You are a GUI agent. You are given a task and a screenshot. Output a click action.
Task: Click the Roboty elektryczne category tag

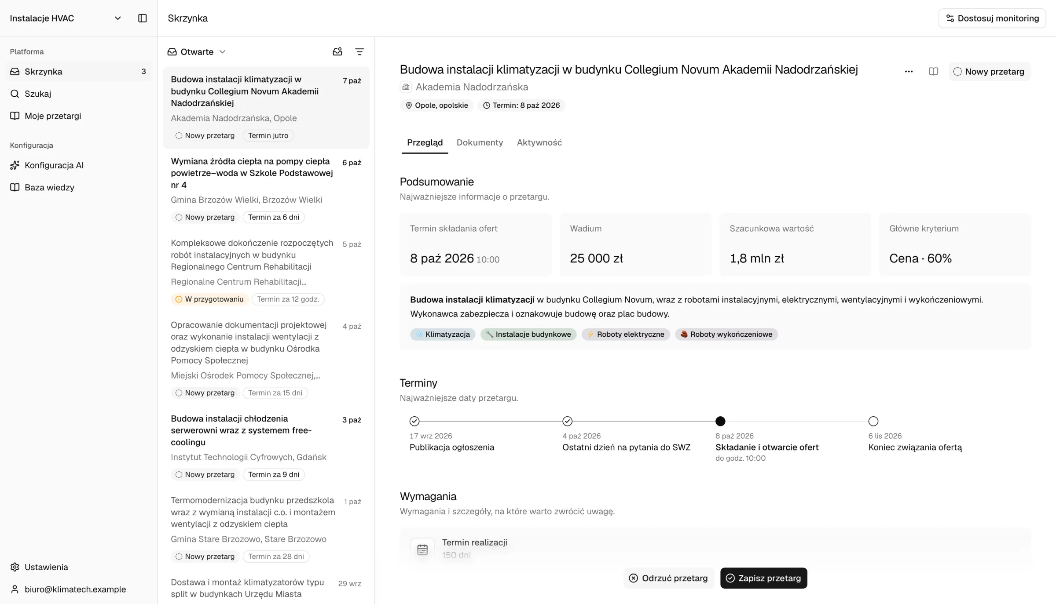click(x=626, y=334)
